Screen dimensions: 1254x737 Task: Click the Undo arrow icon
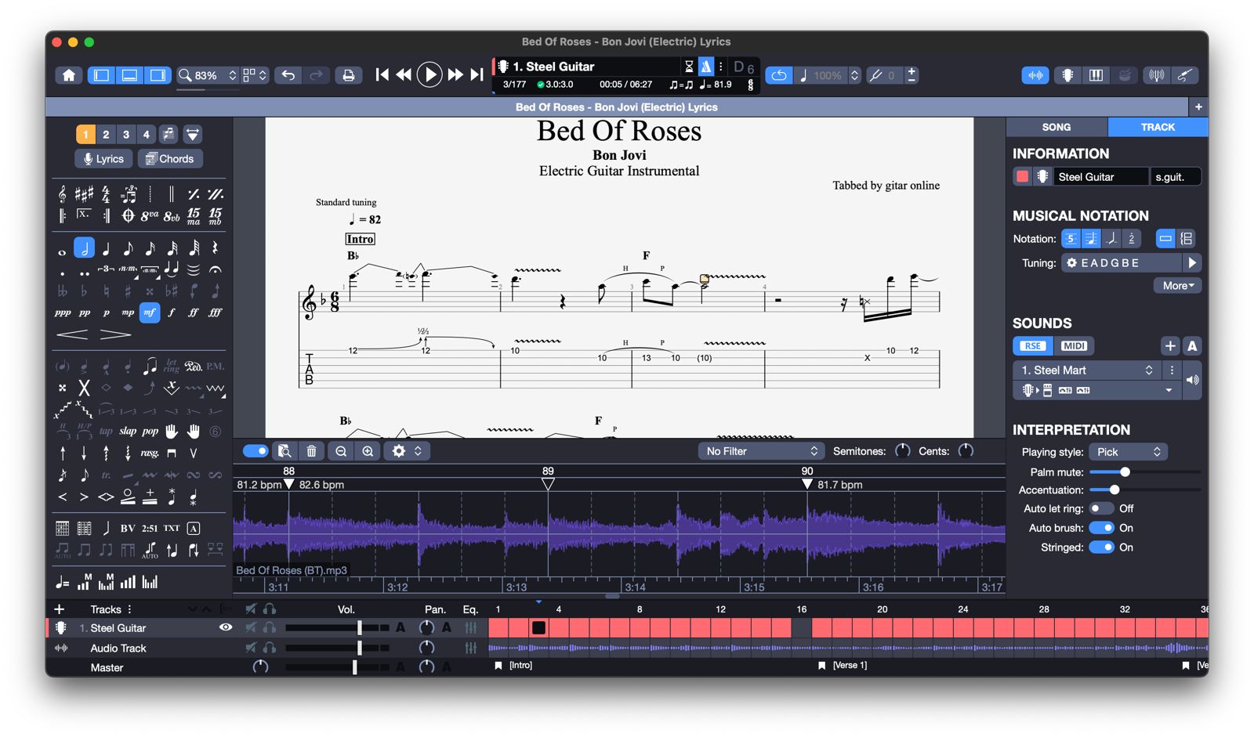pyautogui.click(x=288, y=75)
